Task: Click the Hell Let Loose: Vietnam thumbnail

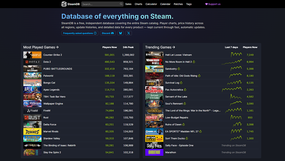Action: coord(154,55)
